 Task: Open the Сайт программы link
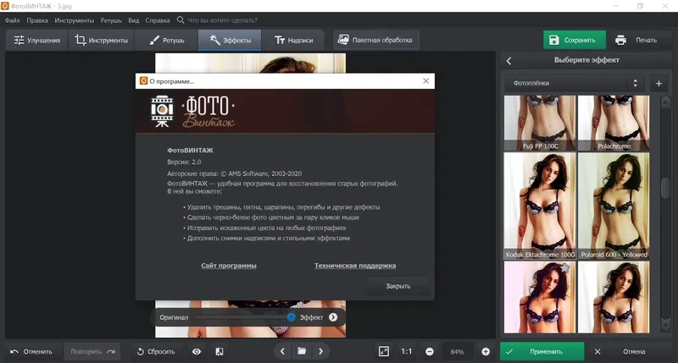(229, 266)
